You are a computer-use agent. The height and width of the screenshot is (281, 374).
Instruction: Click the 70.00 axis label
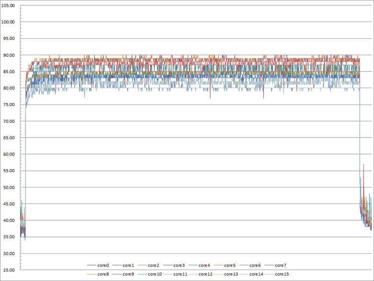tap(9, 121)
